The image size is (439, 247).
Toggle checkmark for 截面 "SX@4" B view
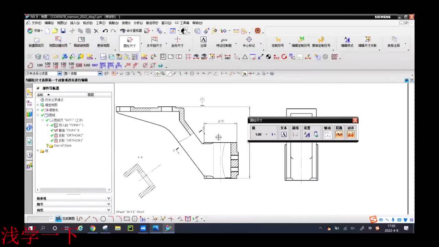coord(52,130)
